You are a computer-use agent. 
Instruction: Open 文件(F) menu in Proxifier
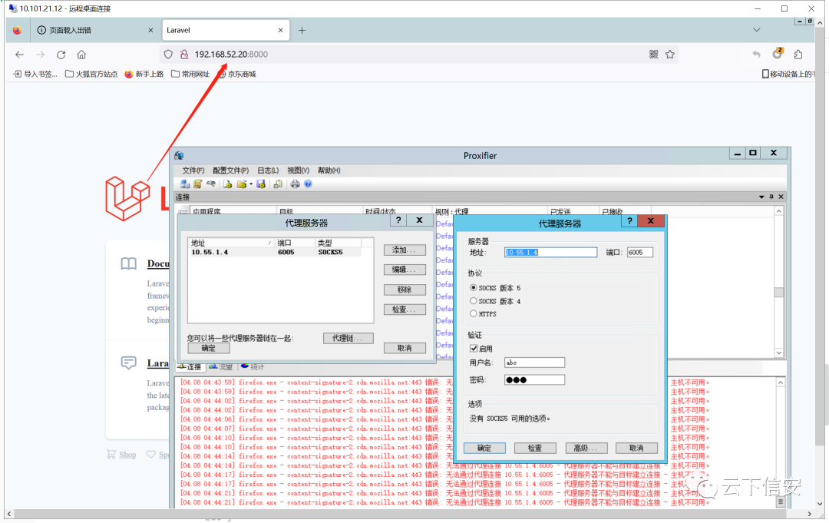click(x=193, y=170)
